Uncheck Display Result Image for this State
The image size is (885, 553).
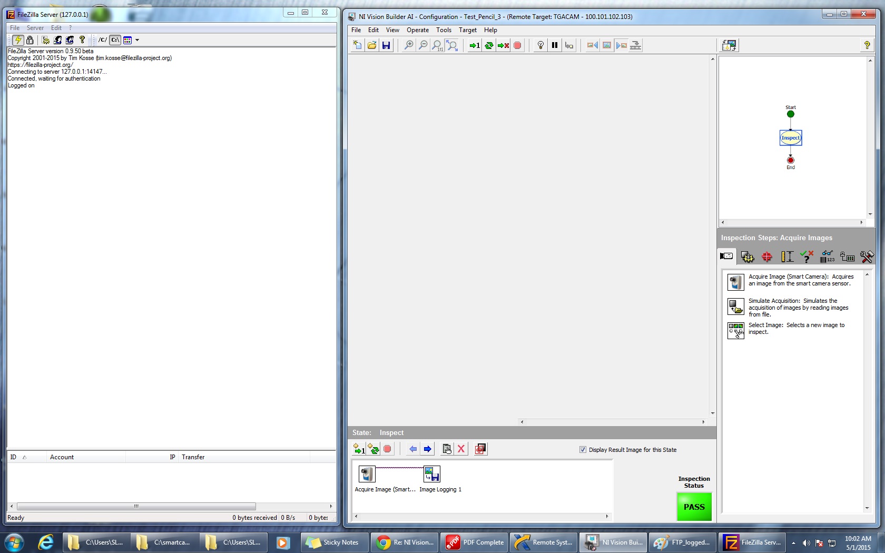[x=583, y=449]
